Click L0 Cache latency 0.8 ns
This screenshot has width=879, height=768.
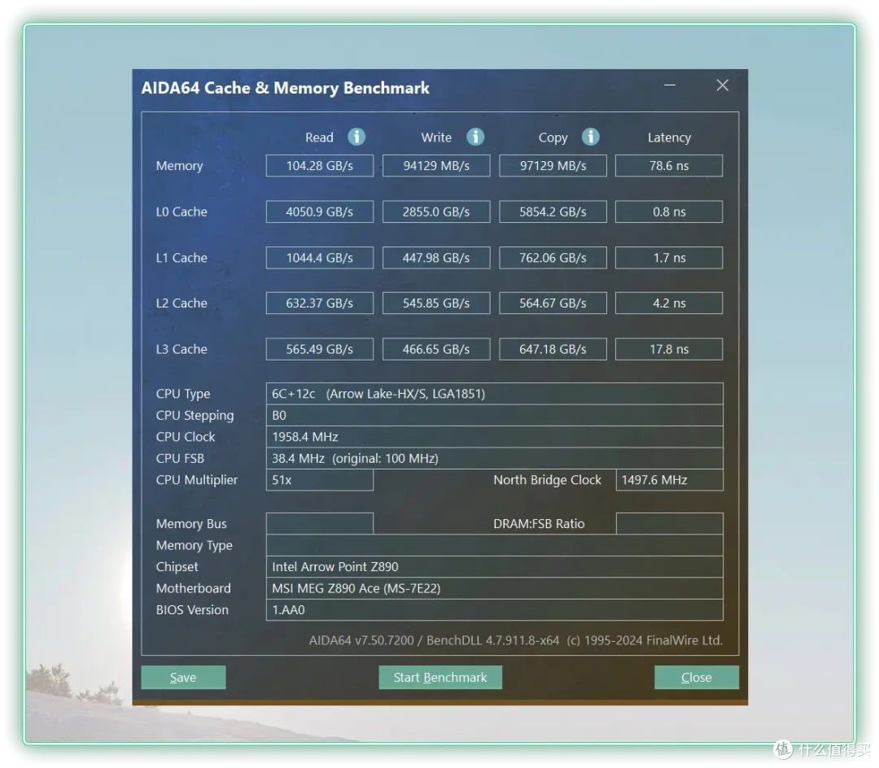pyautogui.click(x=669, y=212)
